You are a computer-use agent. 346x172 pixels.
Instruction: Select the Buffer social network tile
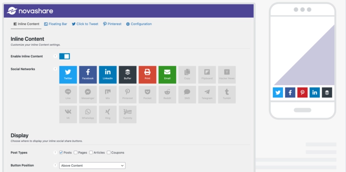coord(128,75)
